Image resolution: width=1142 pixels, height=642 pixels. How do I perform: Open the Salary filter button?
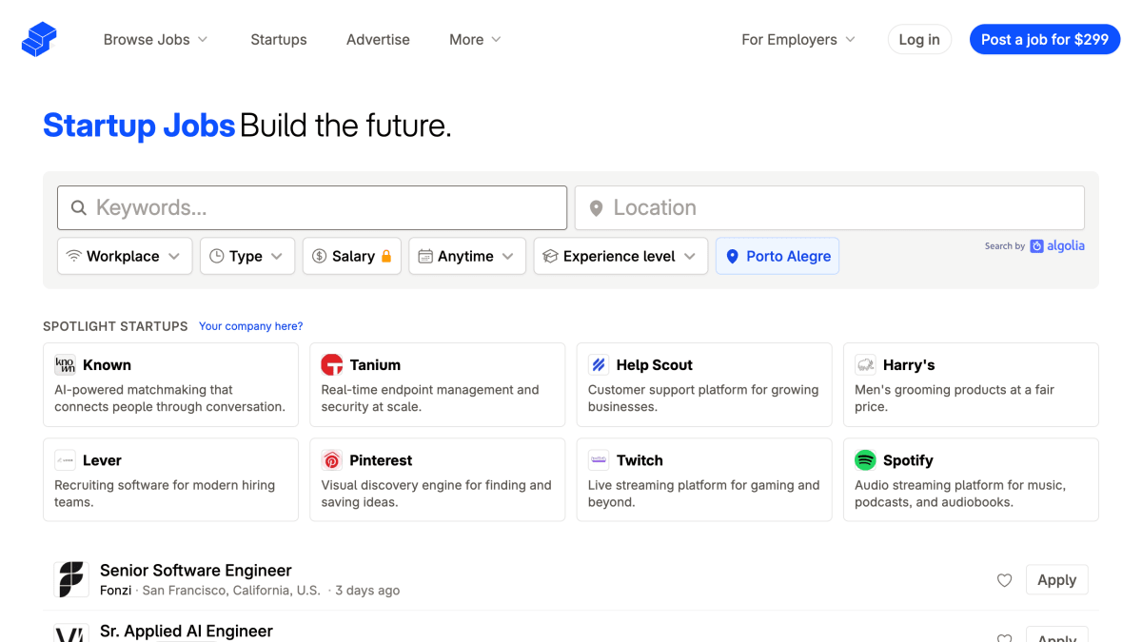click(352, 256)
